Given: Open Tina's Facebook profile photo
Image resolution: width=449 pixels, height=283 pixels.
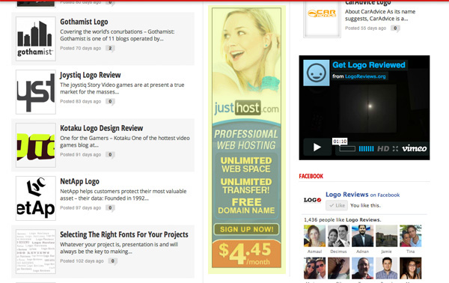Looking at the screenshot, I should (x=411, y=236).
